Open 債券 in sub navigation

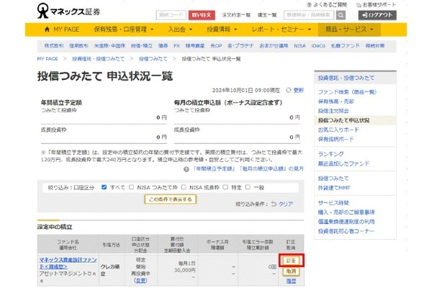163,46
